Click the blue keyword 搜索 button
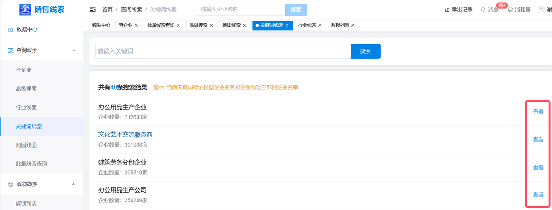552x210 pixels. [x=366, y=51]
